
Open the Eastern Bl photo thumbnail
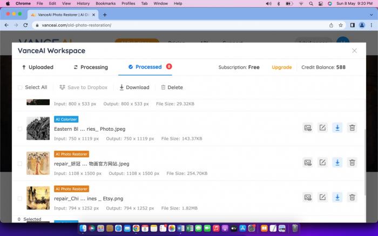coord(38,128)
